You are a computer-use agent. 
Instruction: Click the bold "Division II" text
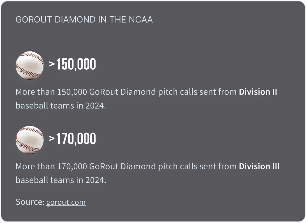click(x=258, y=92)
